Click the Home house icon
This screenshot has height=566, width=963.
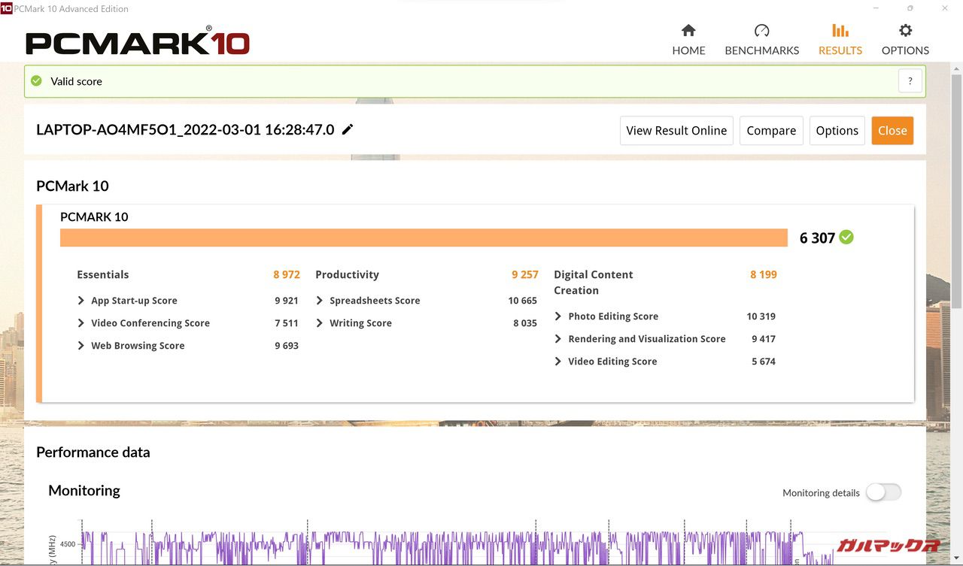pyautogui.click(x=688, y=31)
